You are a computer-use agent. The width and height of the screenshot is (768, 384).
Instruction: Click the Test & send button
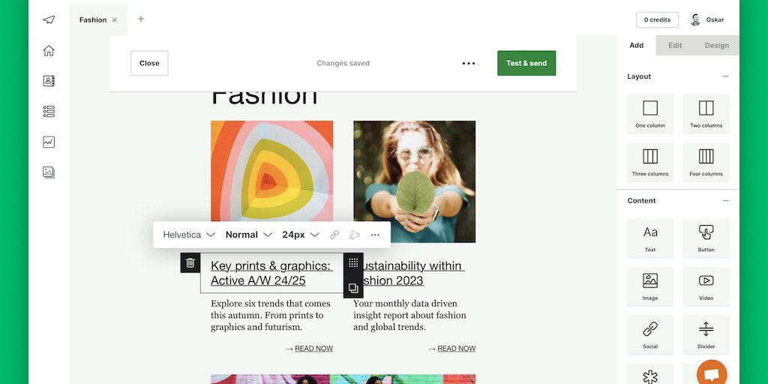pyautogui.click(x=526, y=63)
